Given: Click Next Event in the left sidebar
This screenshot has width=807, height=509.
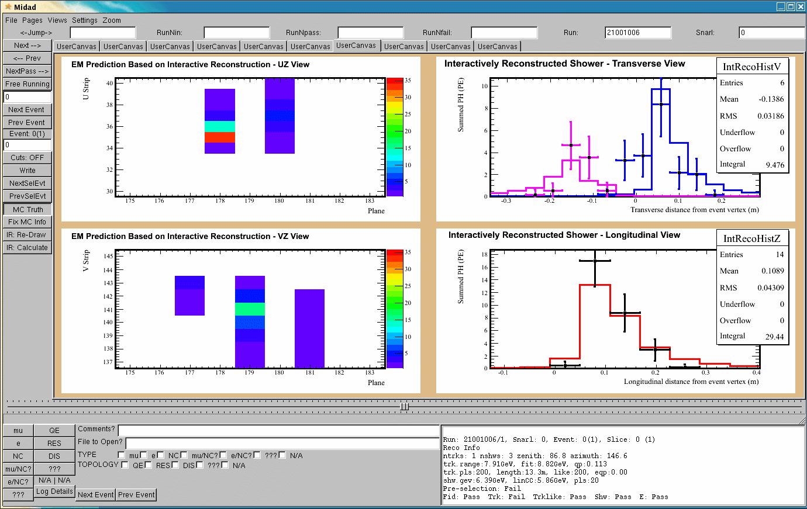Looking at the screenshot, I should (27, 110).
